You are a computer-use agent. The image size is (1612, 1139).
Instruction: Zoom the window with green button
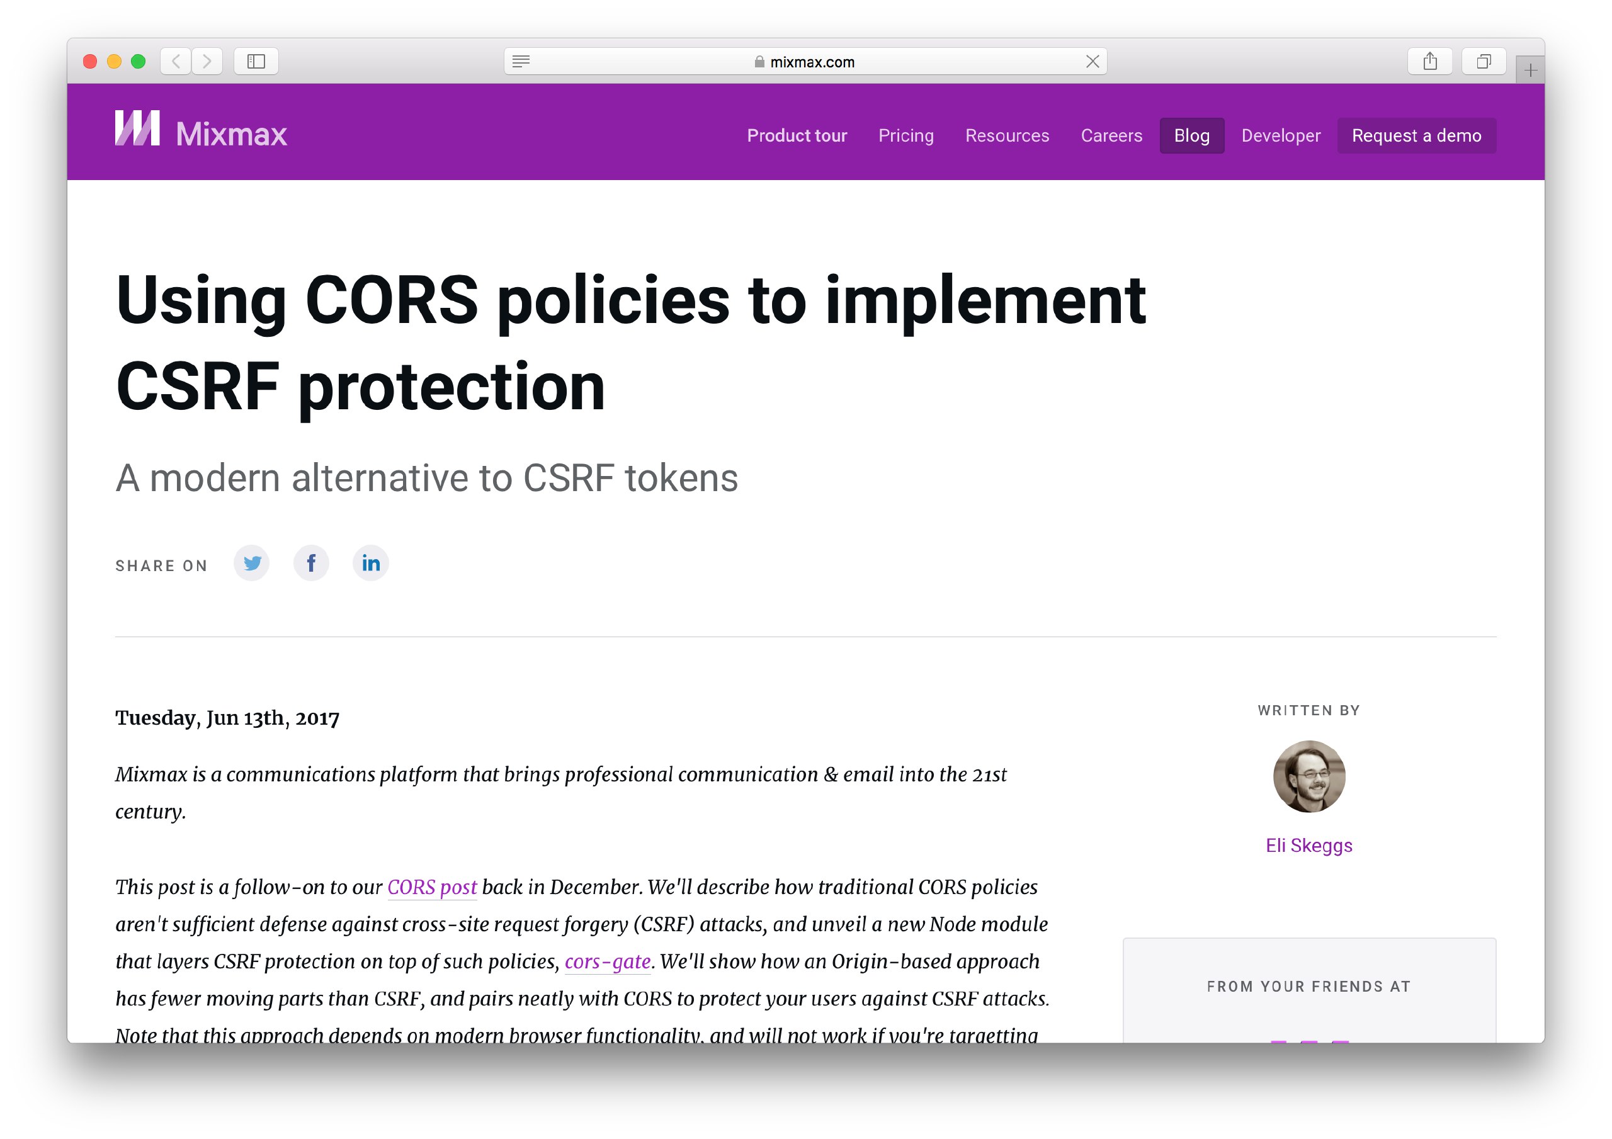coord(139,62)
